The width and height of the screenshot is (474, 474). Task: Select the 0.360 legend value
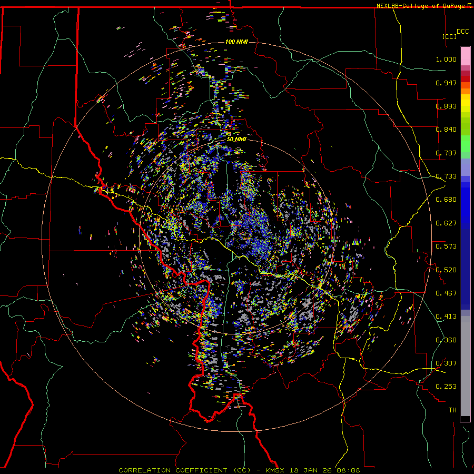[x=446, y=340]
